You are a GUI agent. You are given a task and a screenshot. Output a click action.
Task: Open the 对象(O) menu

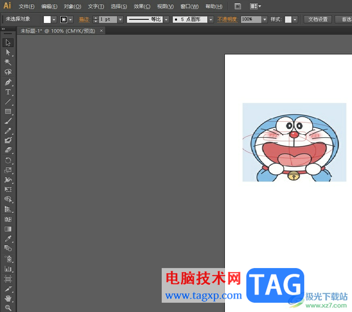[x=72, y=6]
